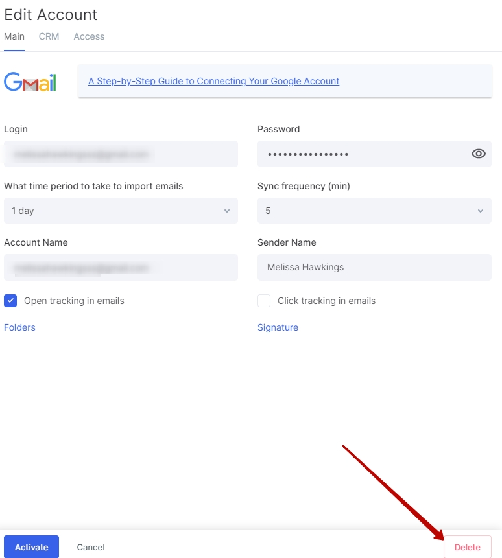Disable Open tracking in emails checkbox
Viewport: 502px width, 558px height.
pyautogui.click(x=10, y=301)
